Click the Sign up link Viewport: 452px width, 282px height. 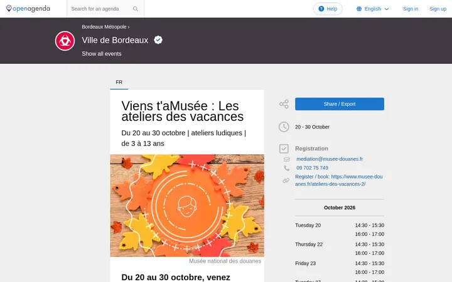click(438, 9)
